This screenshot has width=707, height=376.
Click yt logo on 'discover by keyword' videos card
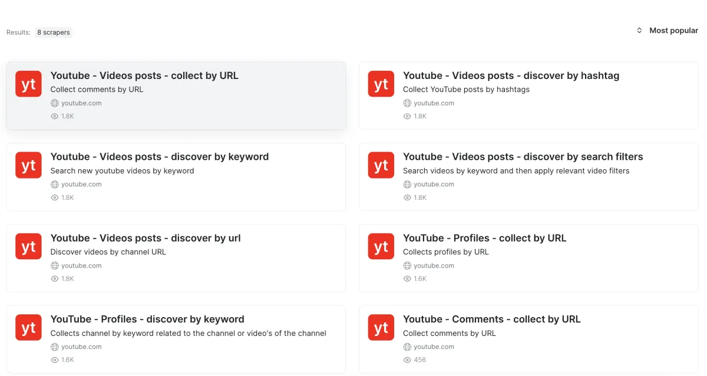tap(28, 165)
